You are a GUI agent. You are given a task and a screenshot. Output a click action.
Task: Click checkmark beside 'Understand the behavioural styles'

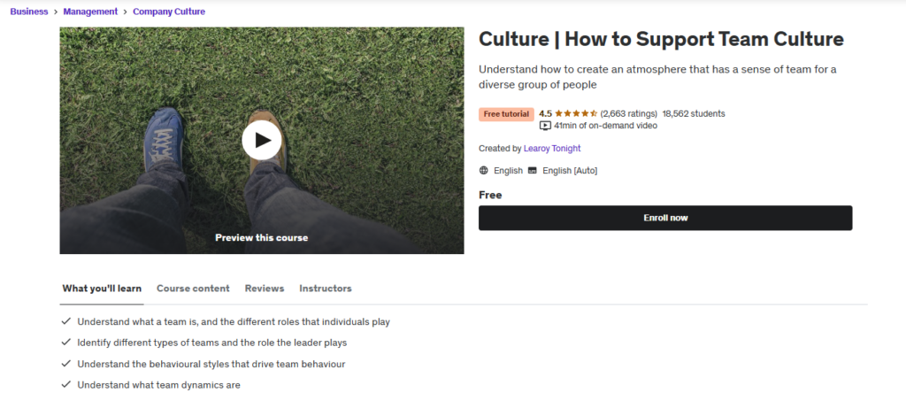[x=66, y=364]
